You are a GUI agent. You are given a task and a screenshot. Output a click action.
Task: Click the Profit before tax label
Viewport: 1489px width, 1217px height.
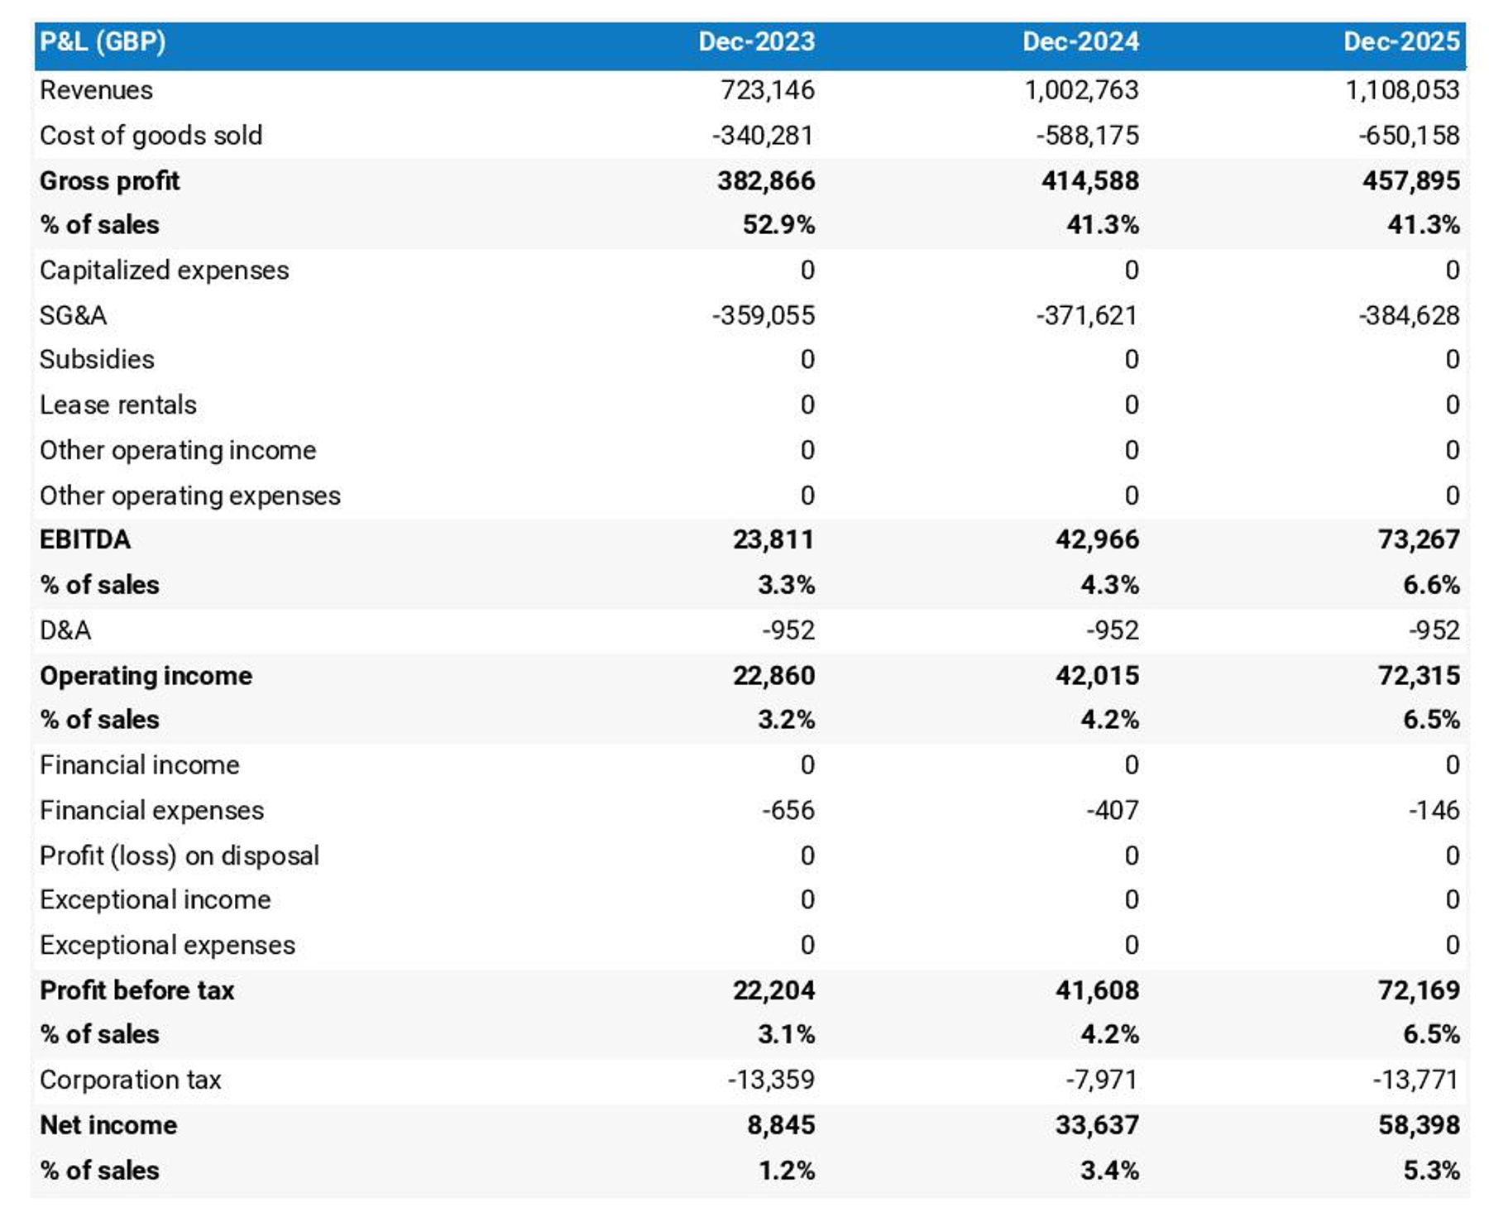(x=136, y=990)
